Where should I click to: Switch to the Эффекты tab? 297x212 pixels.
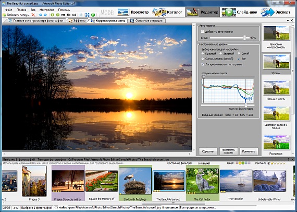77,21
